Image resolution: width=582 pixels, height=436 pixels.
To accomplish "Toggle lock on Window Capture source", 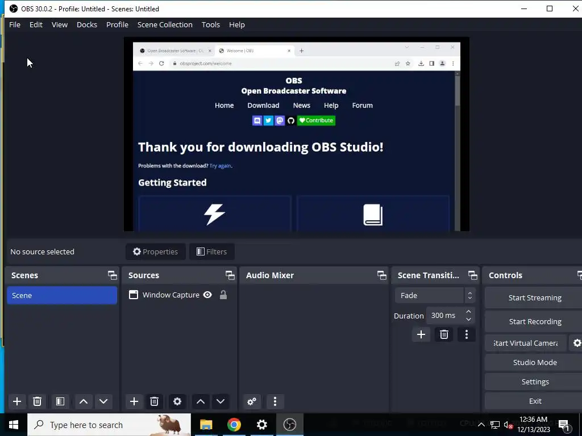I will [223, 295].
